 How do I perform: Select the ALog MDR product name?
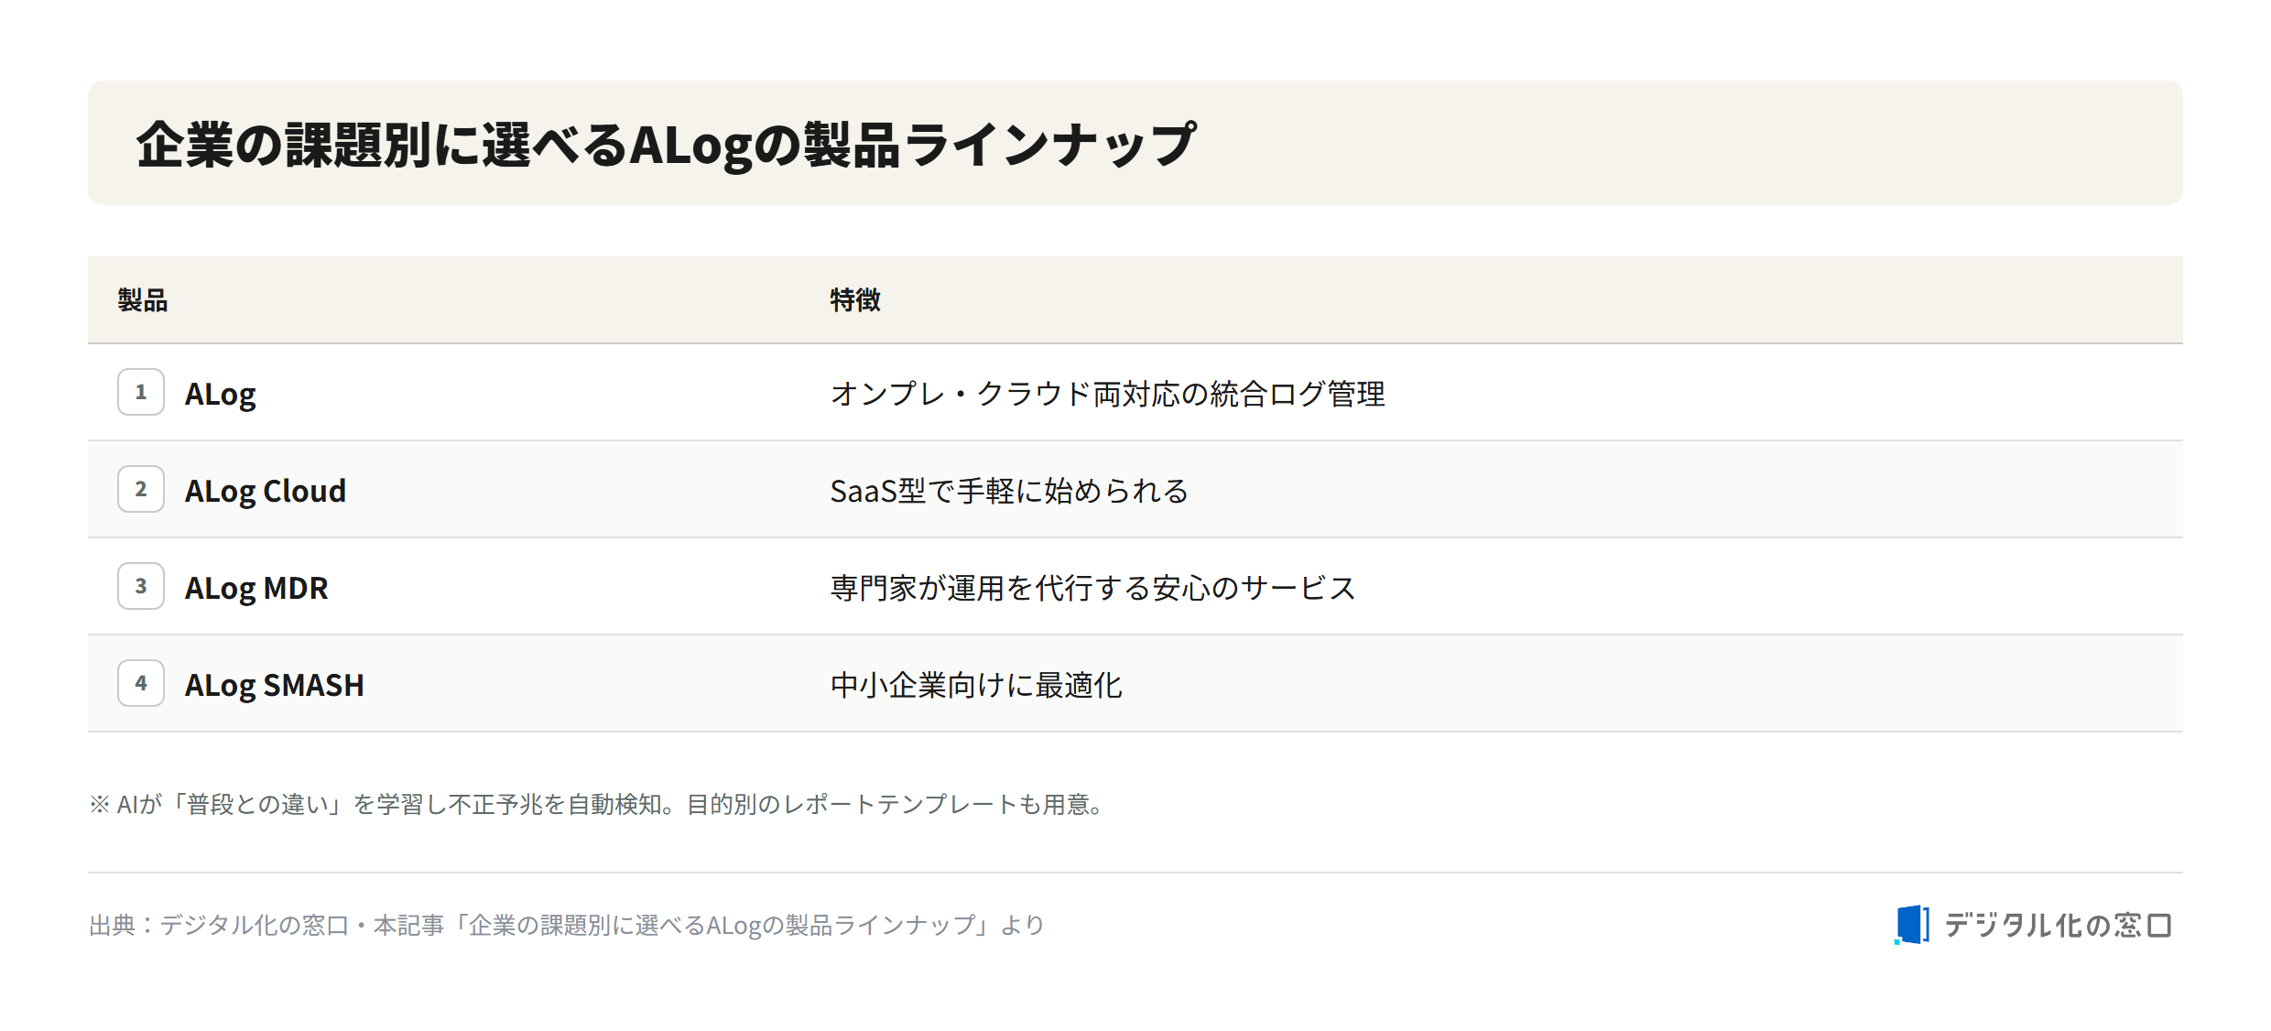[256, 588]
